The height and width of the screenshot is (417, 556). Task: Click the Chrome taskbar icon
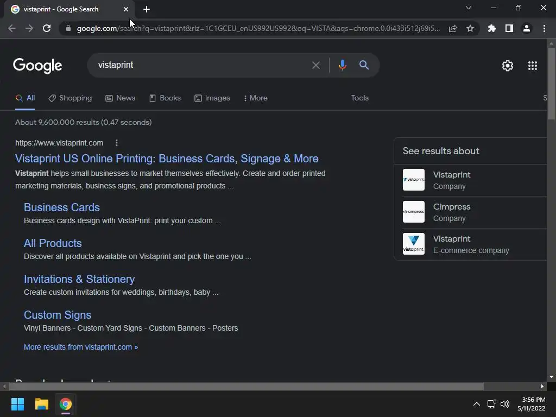[65, 404]
